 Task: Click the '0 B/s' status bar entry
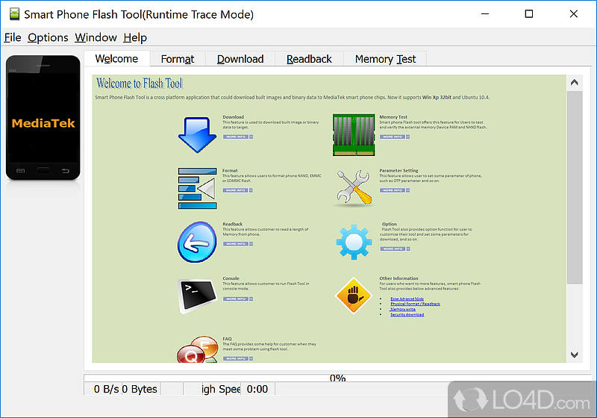[106, 389]
